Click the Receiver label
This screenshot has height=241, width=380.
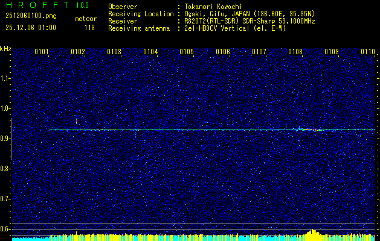tap(123, 21)
